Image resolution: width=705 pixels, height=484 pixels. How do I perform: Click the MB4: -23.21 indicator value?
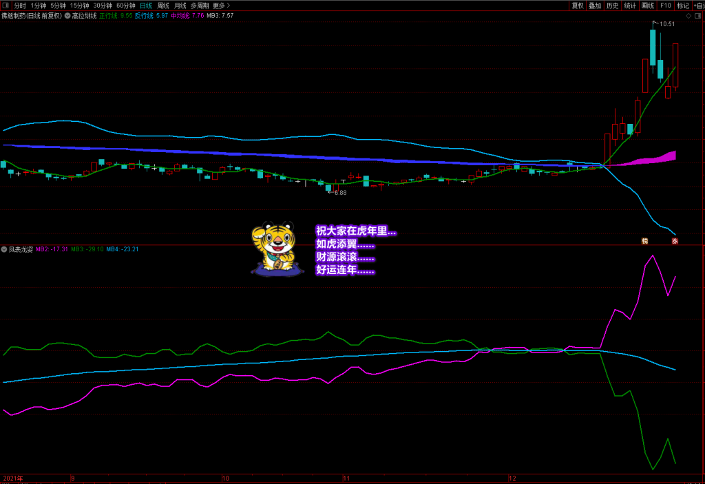coord(123,249)
